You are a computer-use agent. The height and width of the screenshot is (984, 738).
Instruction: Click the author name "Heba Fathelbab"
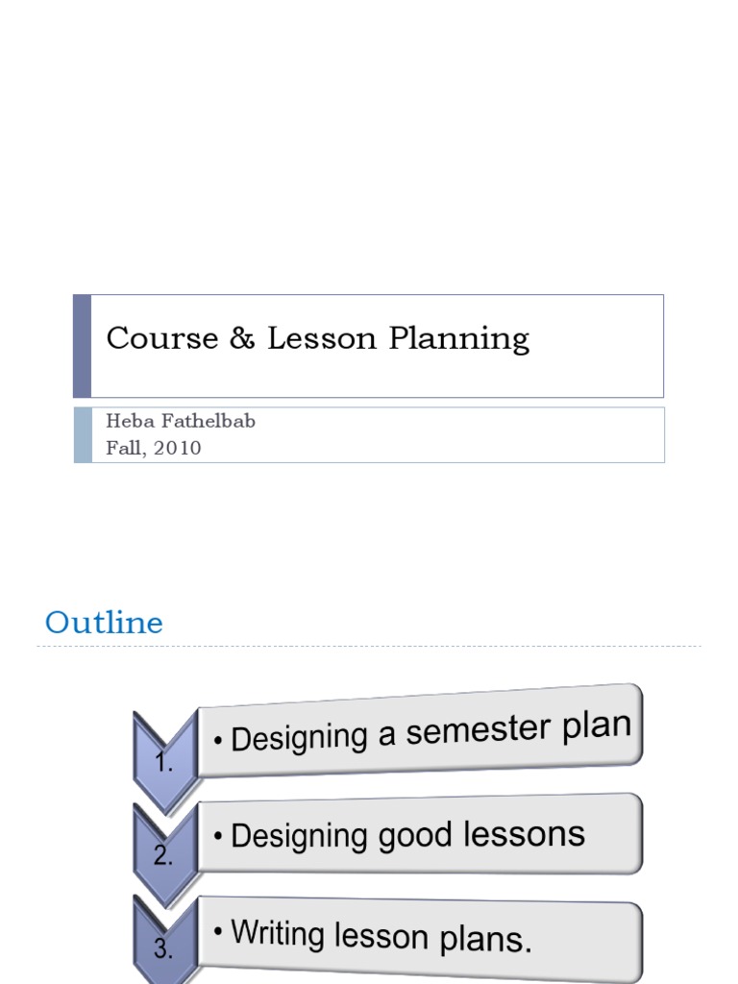click(x=181, y=422)
